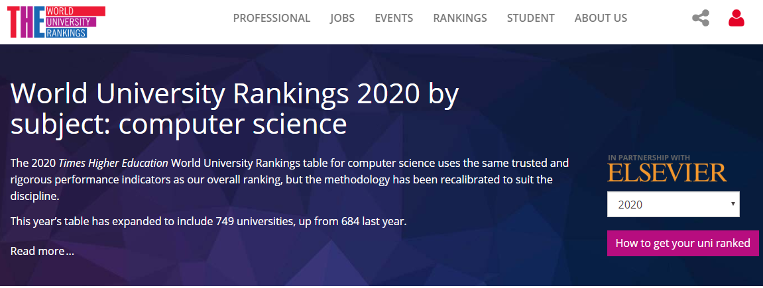The height and width of the screenshot is (288, 763).
Task: Go to the Jobs section
Action: point(342,18)
